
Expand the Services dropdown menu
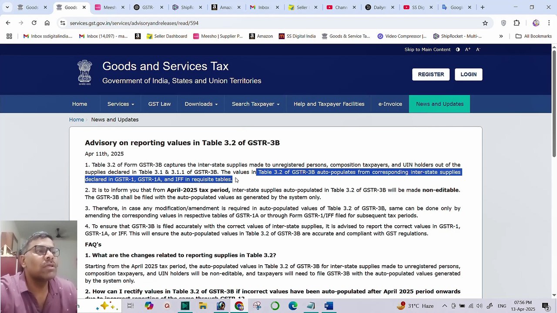(121, 104)
